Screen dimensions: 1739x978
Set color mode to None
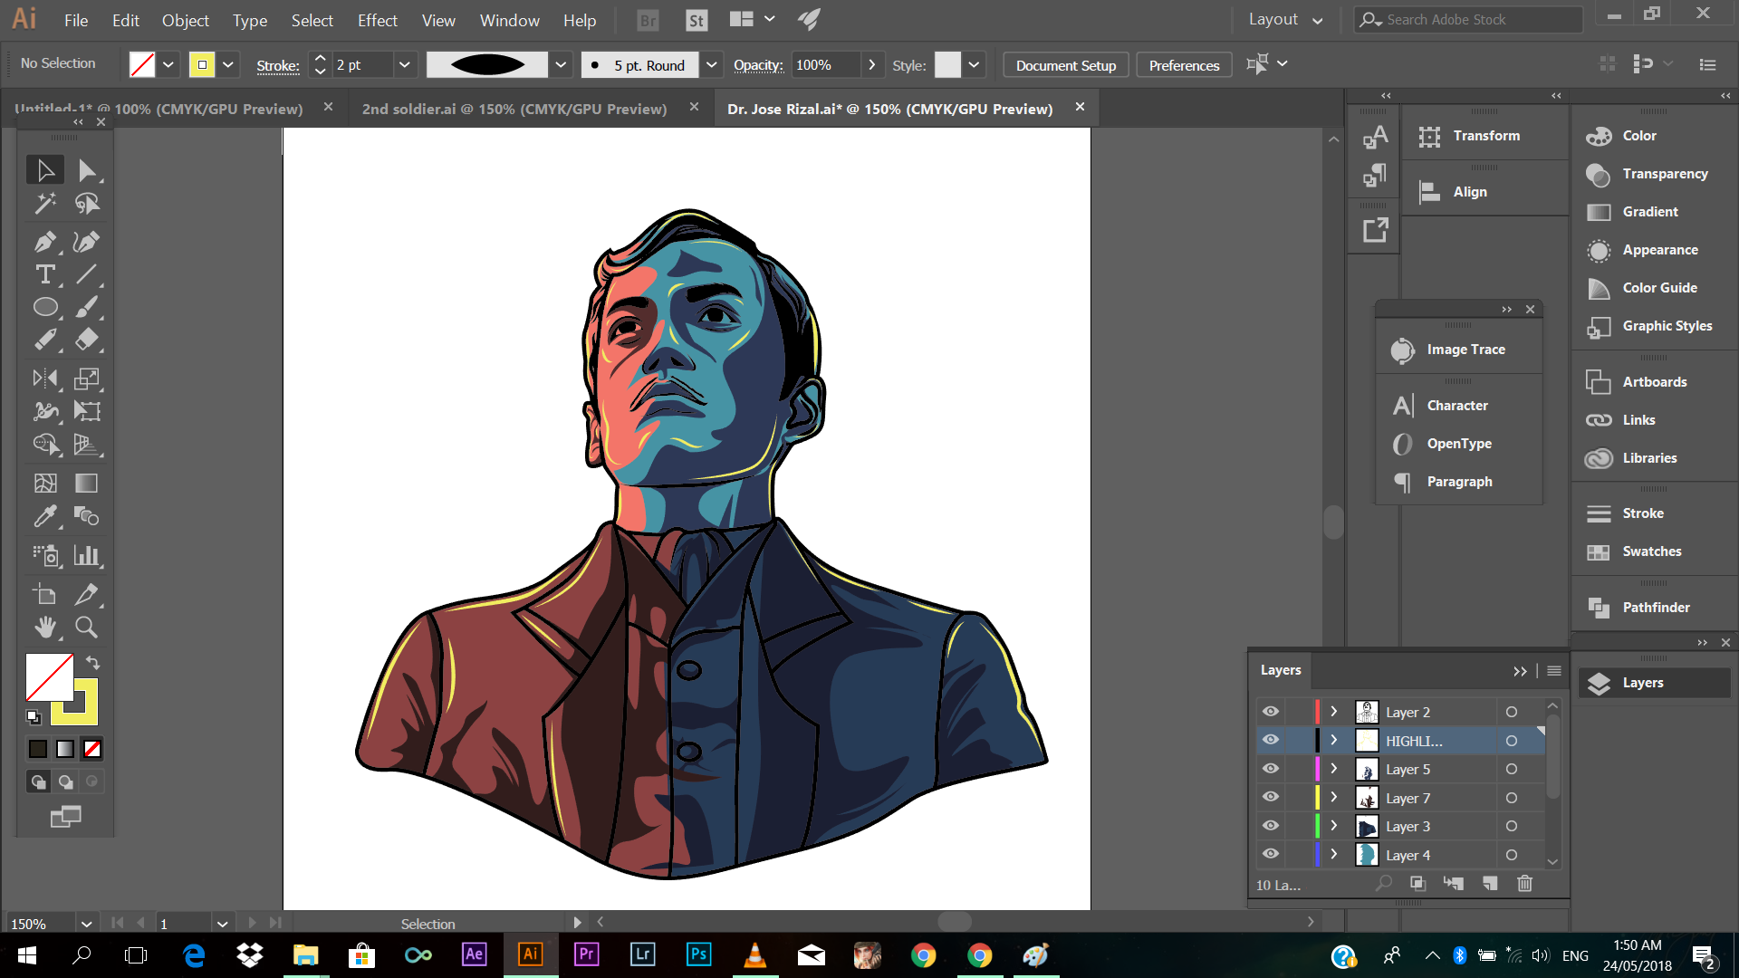click(x=92, y=749)
